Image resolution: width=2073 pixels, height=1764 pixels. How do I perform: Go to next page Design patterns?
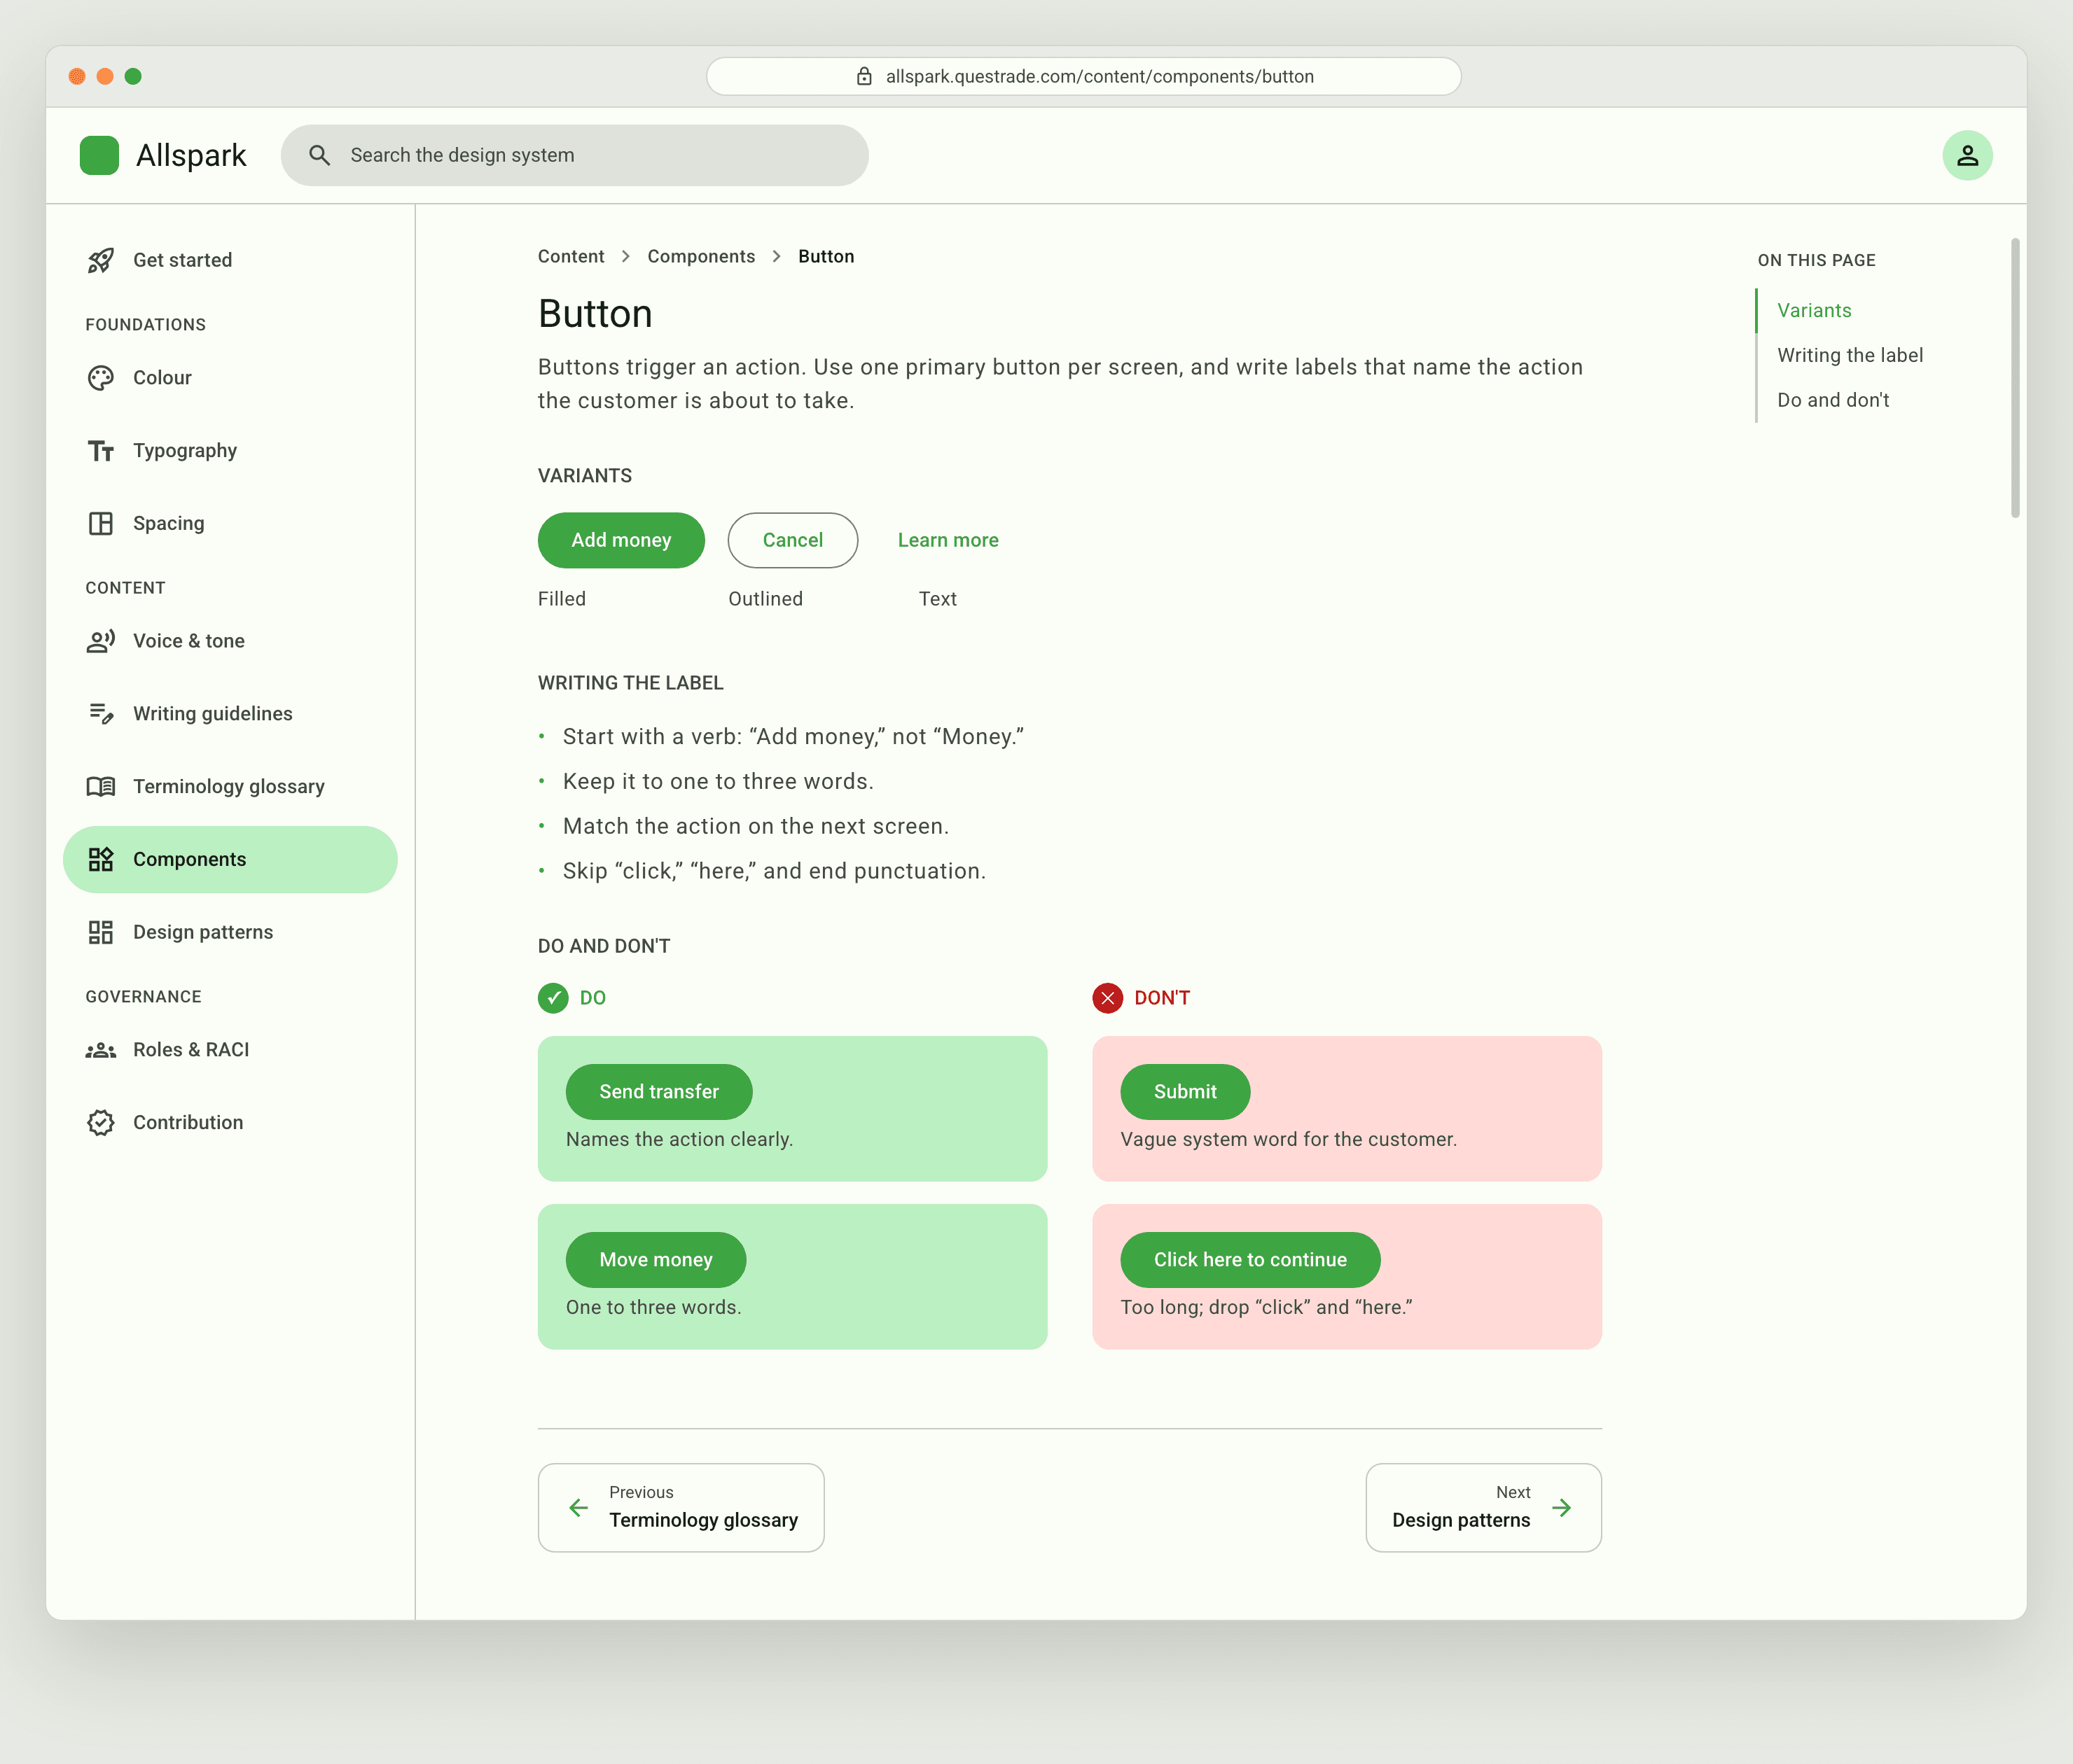[1483, 1507]
